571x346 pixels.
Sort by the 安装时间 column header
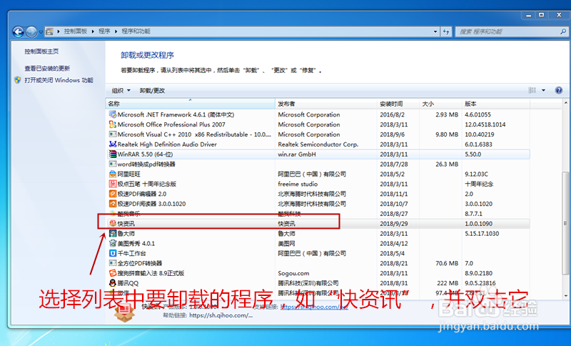(x=398, y=104)
